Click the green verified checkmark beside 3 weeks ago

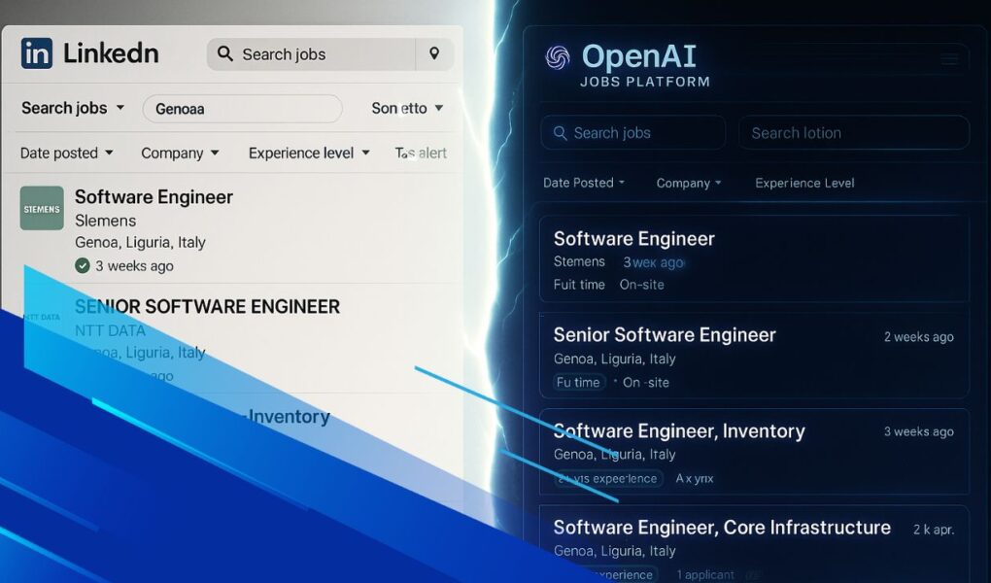(x=83, y=265)
